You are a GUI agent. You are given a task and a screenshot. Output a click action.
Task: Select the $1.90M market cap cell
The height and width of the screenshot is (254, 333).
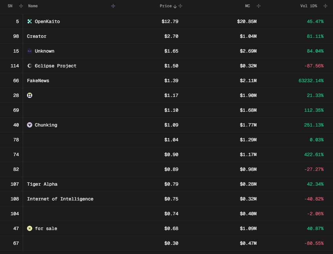248,95
